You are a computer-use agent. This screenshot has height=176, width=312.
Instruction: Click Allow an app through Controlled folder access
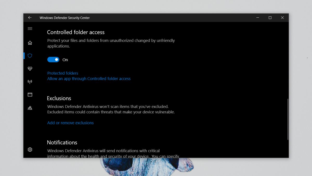[89, 79]
